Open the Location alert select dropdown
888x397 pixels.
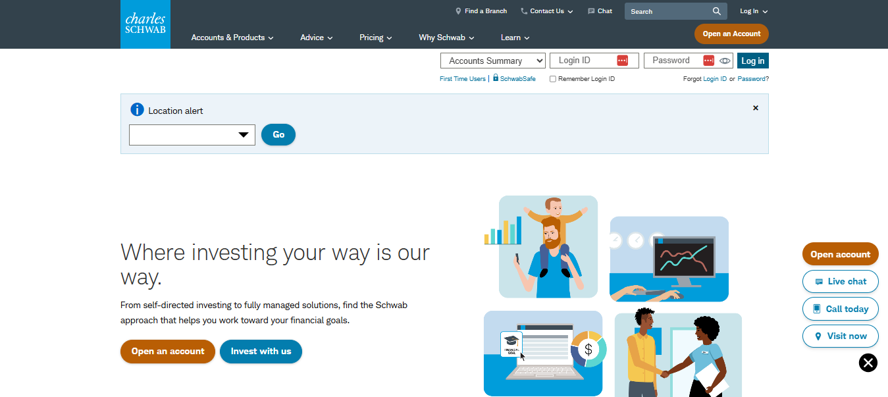click(192, 135)
